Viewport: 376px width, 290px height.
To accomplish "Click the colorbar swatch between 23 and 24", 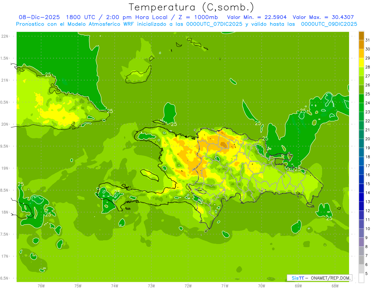I will 361,108.
